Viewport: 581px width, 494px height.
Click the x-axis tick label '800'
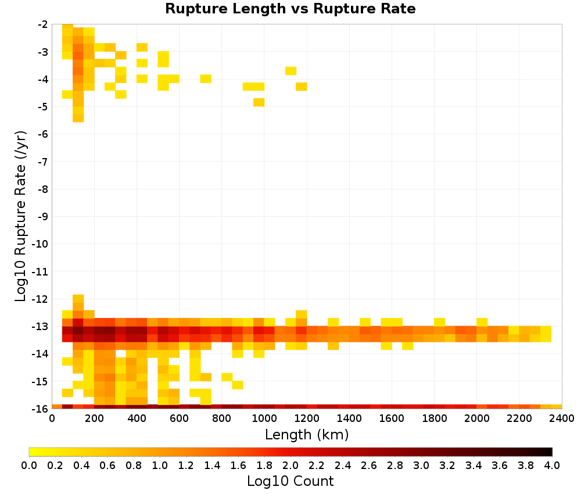[221, 418]
